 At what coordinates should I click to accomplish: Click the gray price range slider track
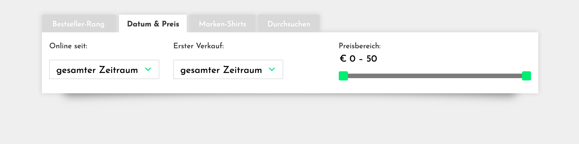coord(434,76)
